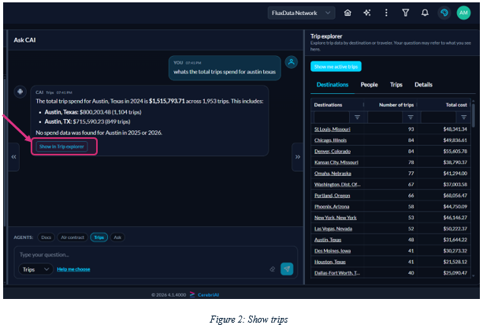Send the question with paper plane button
Viewport: 483px width, 325px height.
[x=287, y=269]
